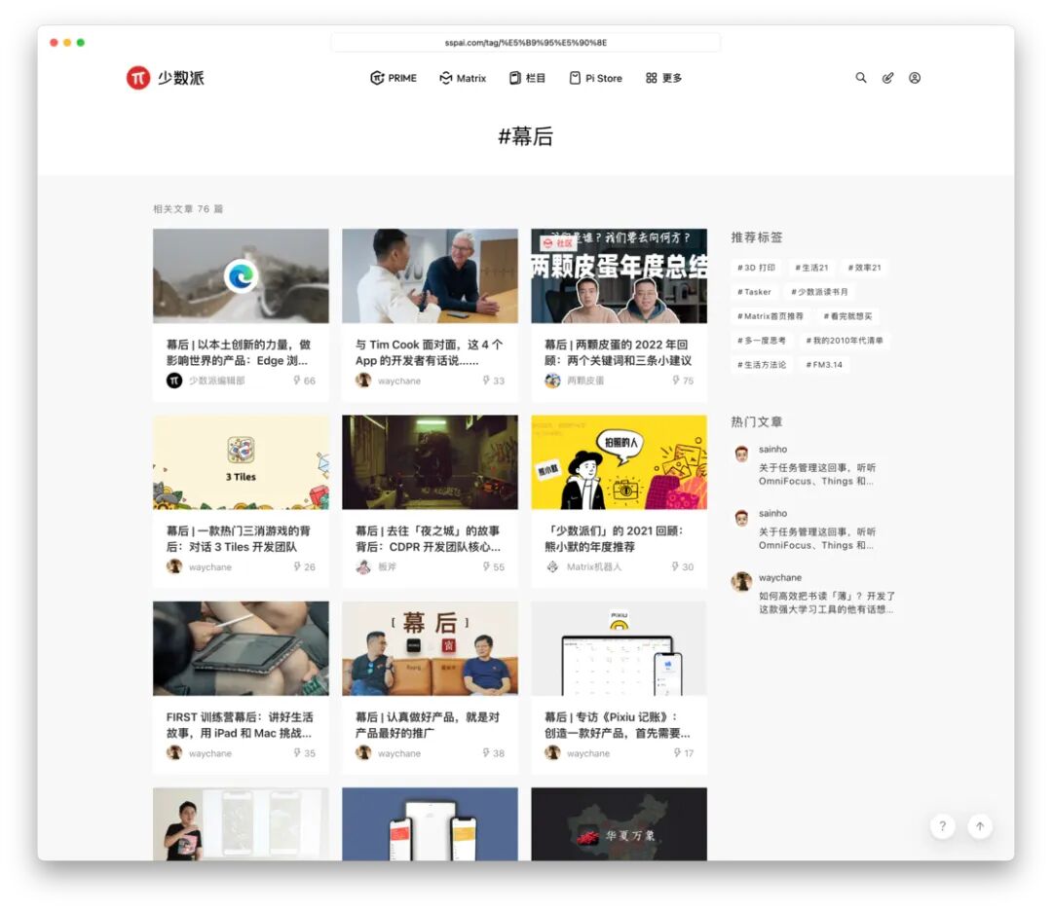Screen dimensions: 1052x910
Task: Open the Matrix menu item
Action: [x=463, y=78]
